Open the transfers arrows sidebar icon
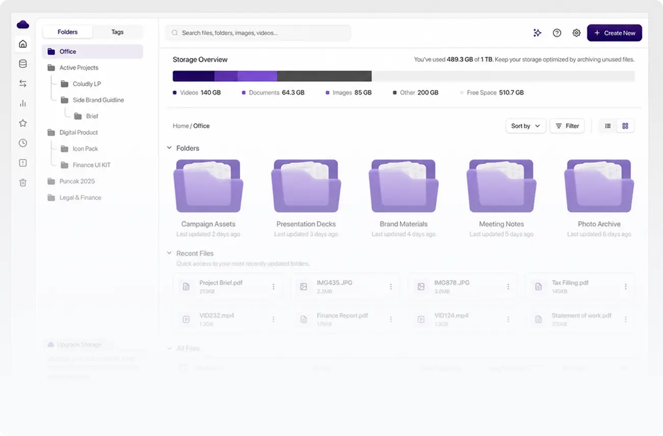 pyautogui.click(x=22, y=83)
